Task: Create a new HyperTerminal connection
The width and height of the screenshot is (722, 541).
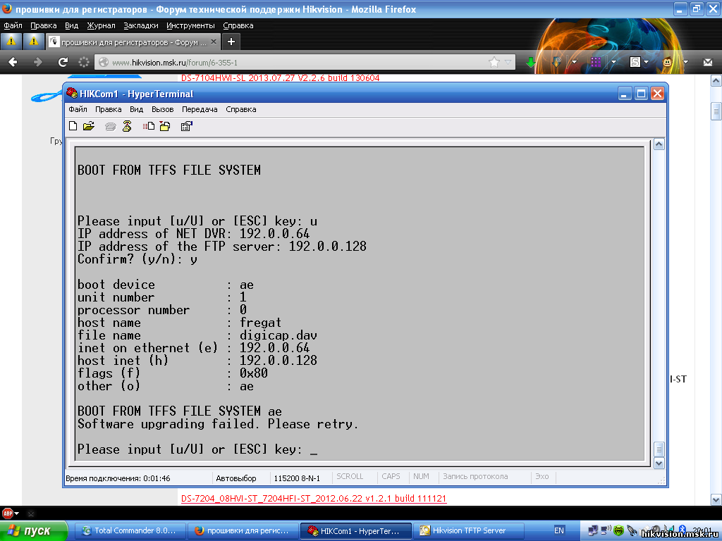Action: click(73, 126)
